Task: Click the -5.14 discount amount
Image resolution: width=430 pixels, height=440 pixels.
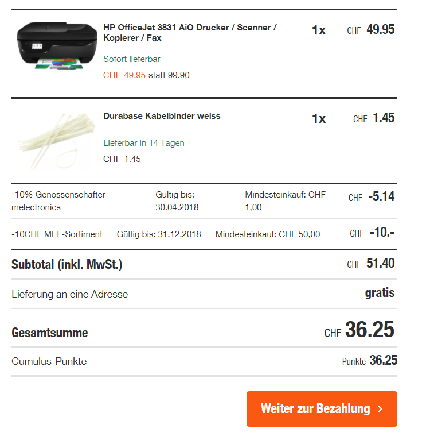Action: click(381, 197)
